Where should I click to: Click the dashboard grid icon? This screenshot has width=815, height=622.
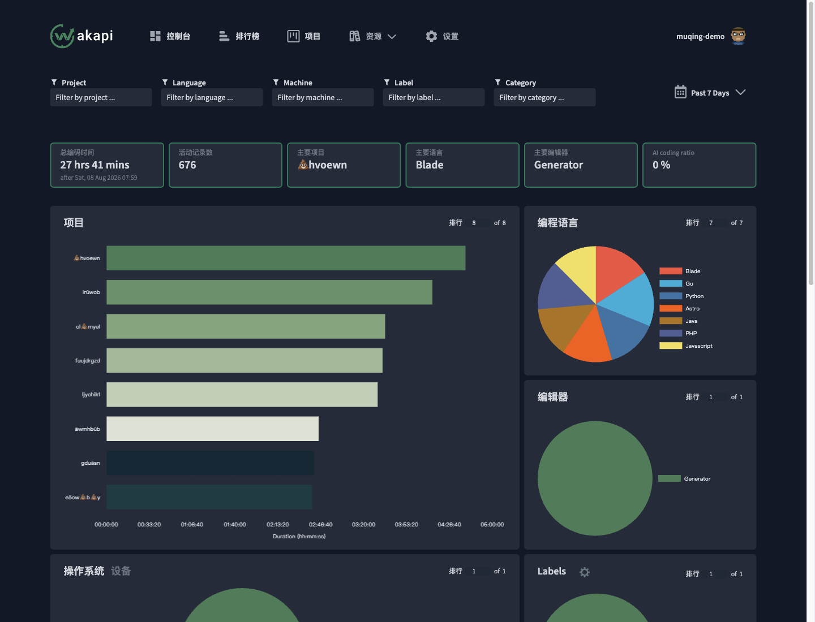(x=155, y=36)
